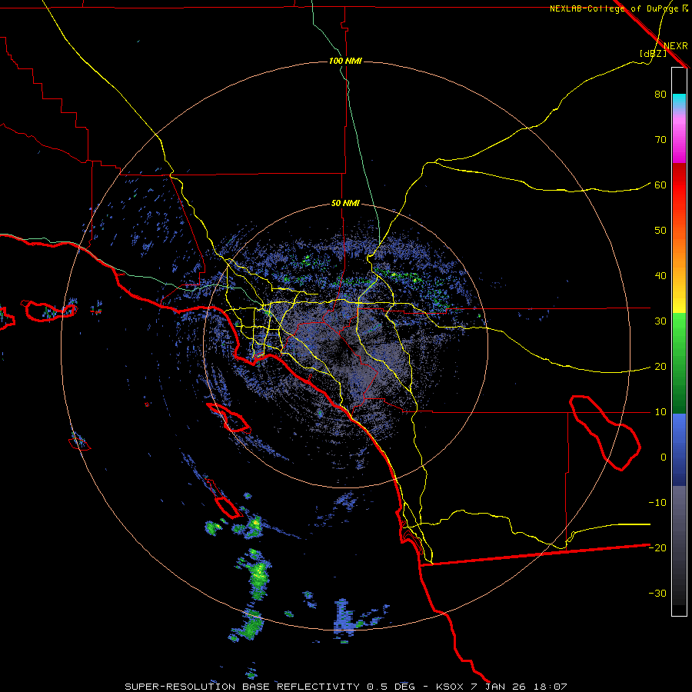Click the 0 value on the dBZ scale

point(664,457)
